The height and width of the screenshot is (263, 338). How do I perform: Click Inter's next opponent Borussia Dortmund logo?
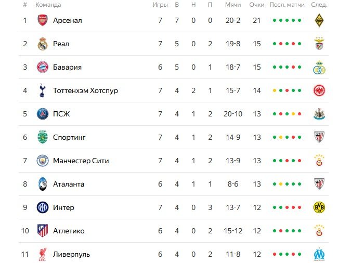point(319,207)
